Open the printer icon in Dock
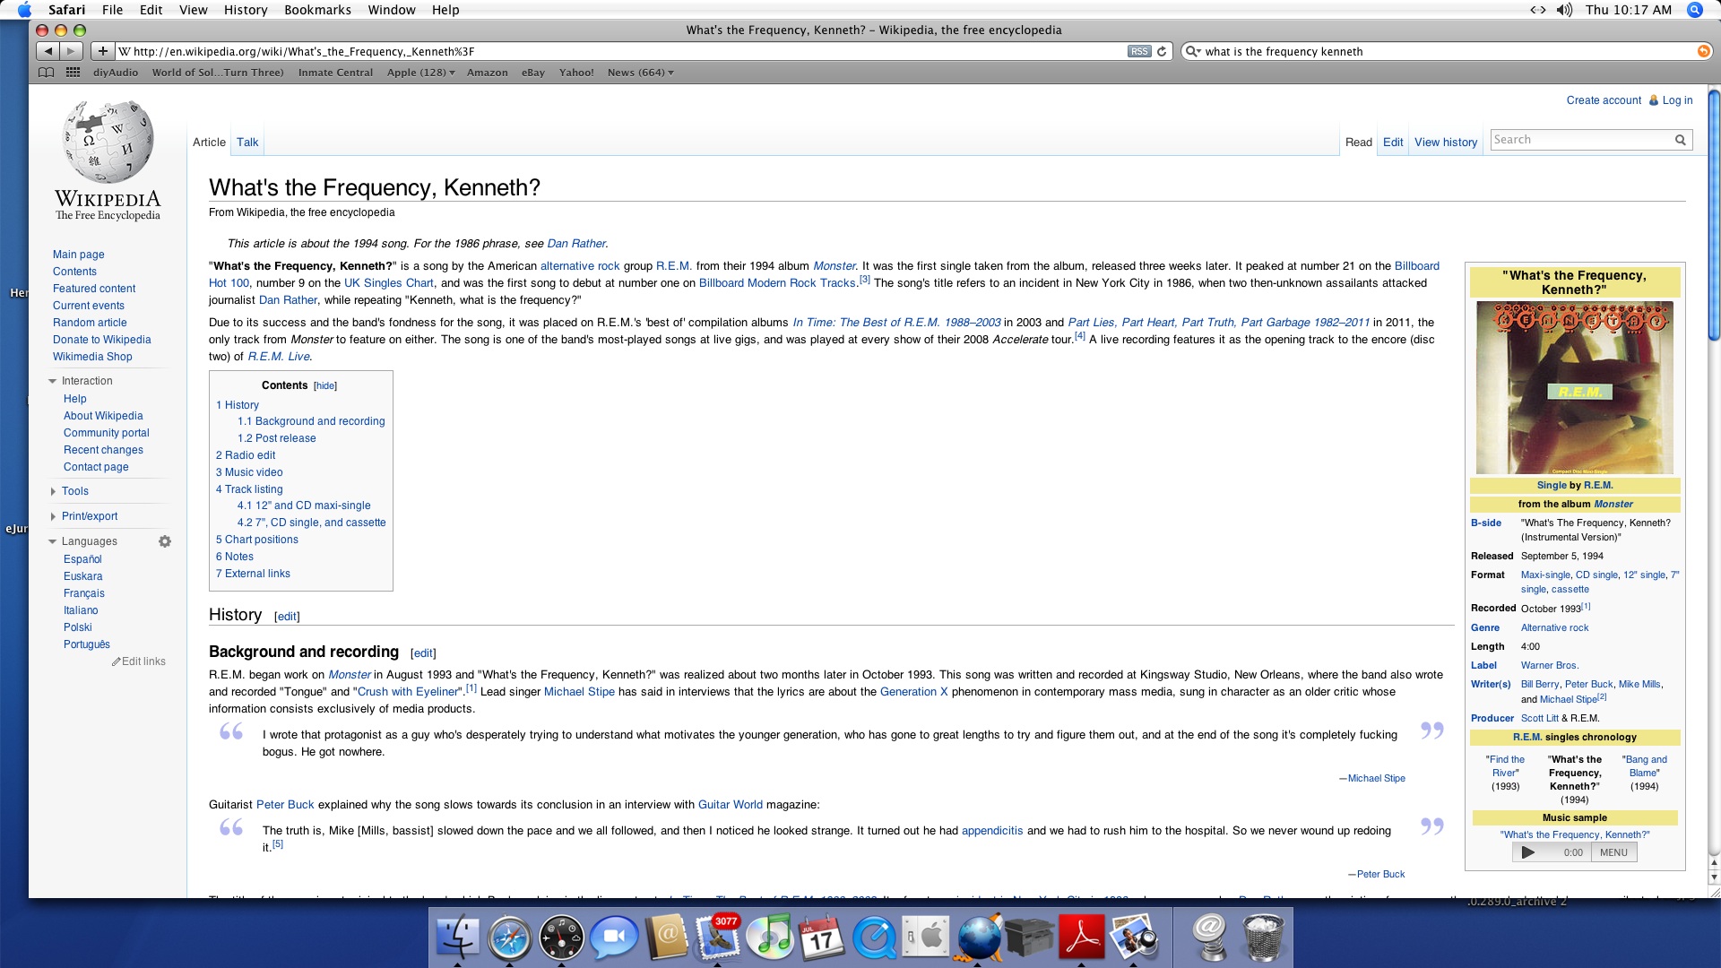The width and height of the screenshot is (1721, 968). 1029,937
